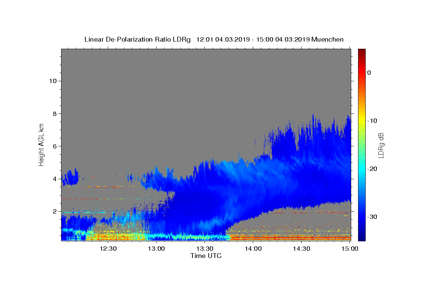
Task: Click the 14:30 time axis label
Action: [x=301, y=249]
